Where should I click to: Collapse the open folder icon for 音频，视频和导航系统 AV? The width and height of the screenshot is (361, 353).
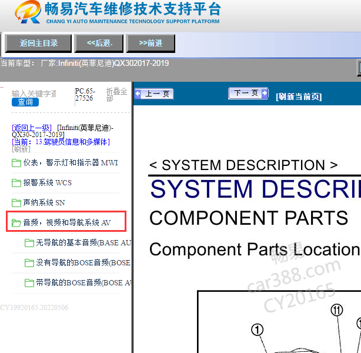pyautogui.click(x=16, y=223)
